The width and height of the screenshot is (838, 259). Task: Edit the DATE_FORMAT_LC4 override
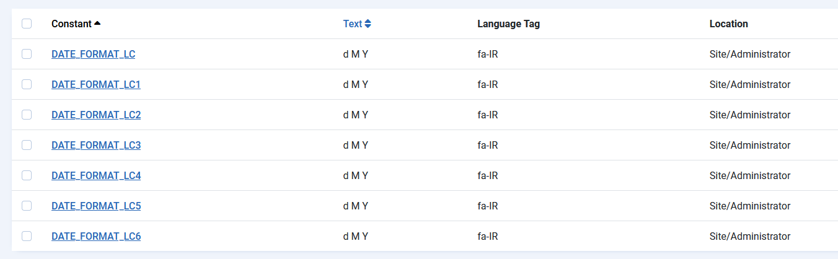coord(96,175)
